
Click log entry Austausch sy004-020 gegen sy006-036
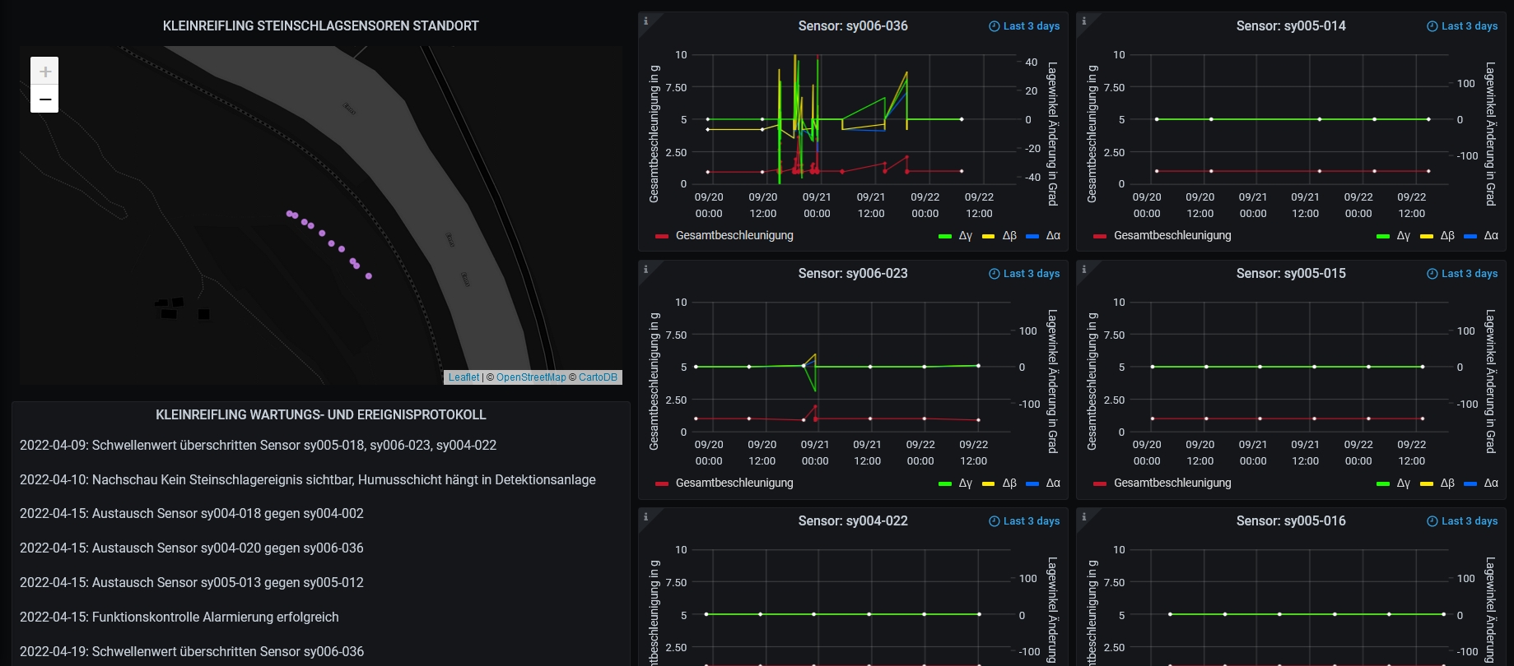(x=192, y=548)
